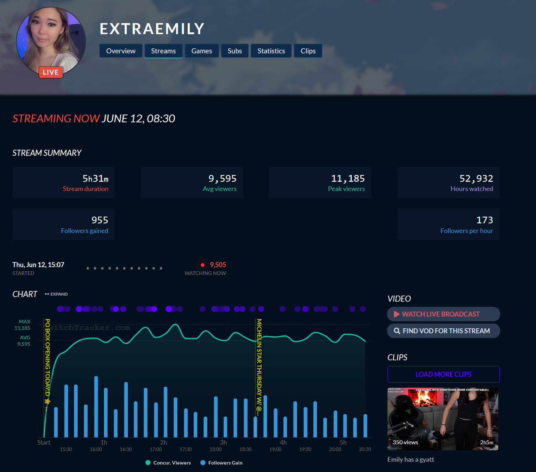Click the red dot beside 9,505 watching
536x472 pixels.
click(x=203, y=265)
